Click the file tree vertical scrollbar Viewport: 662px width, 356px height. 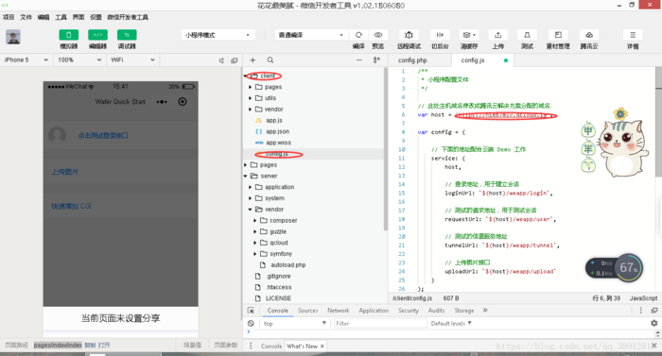pyautogui.click(x=386, y=148)
